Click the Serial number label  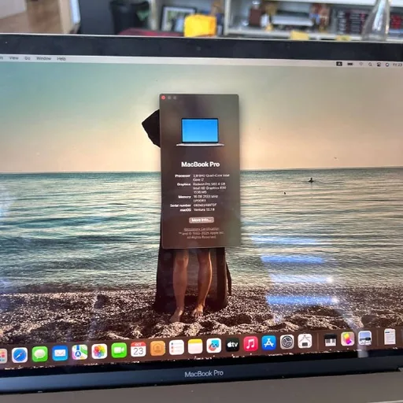[180, 205]
